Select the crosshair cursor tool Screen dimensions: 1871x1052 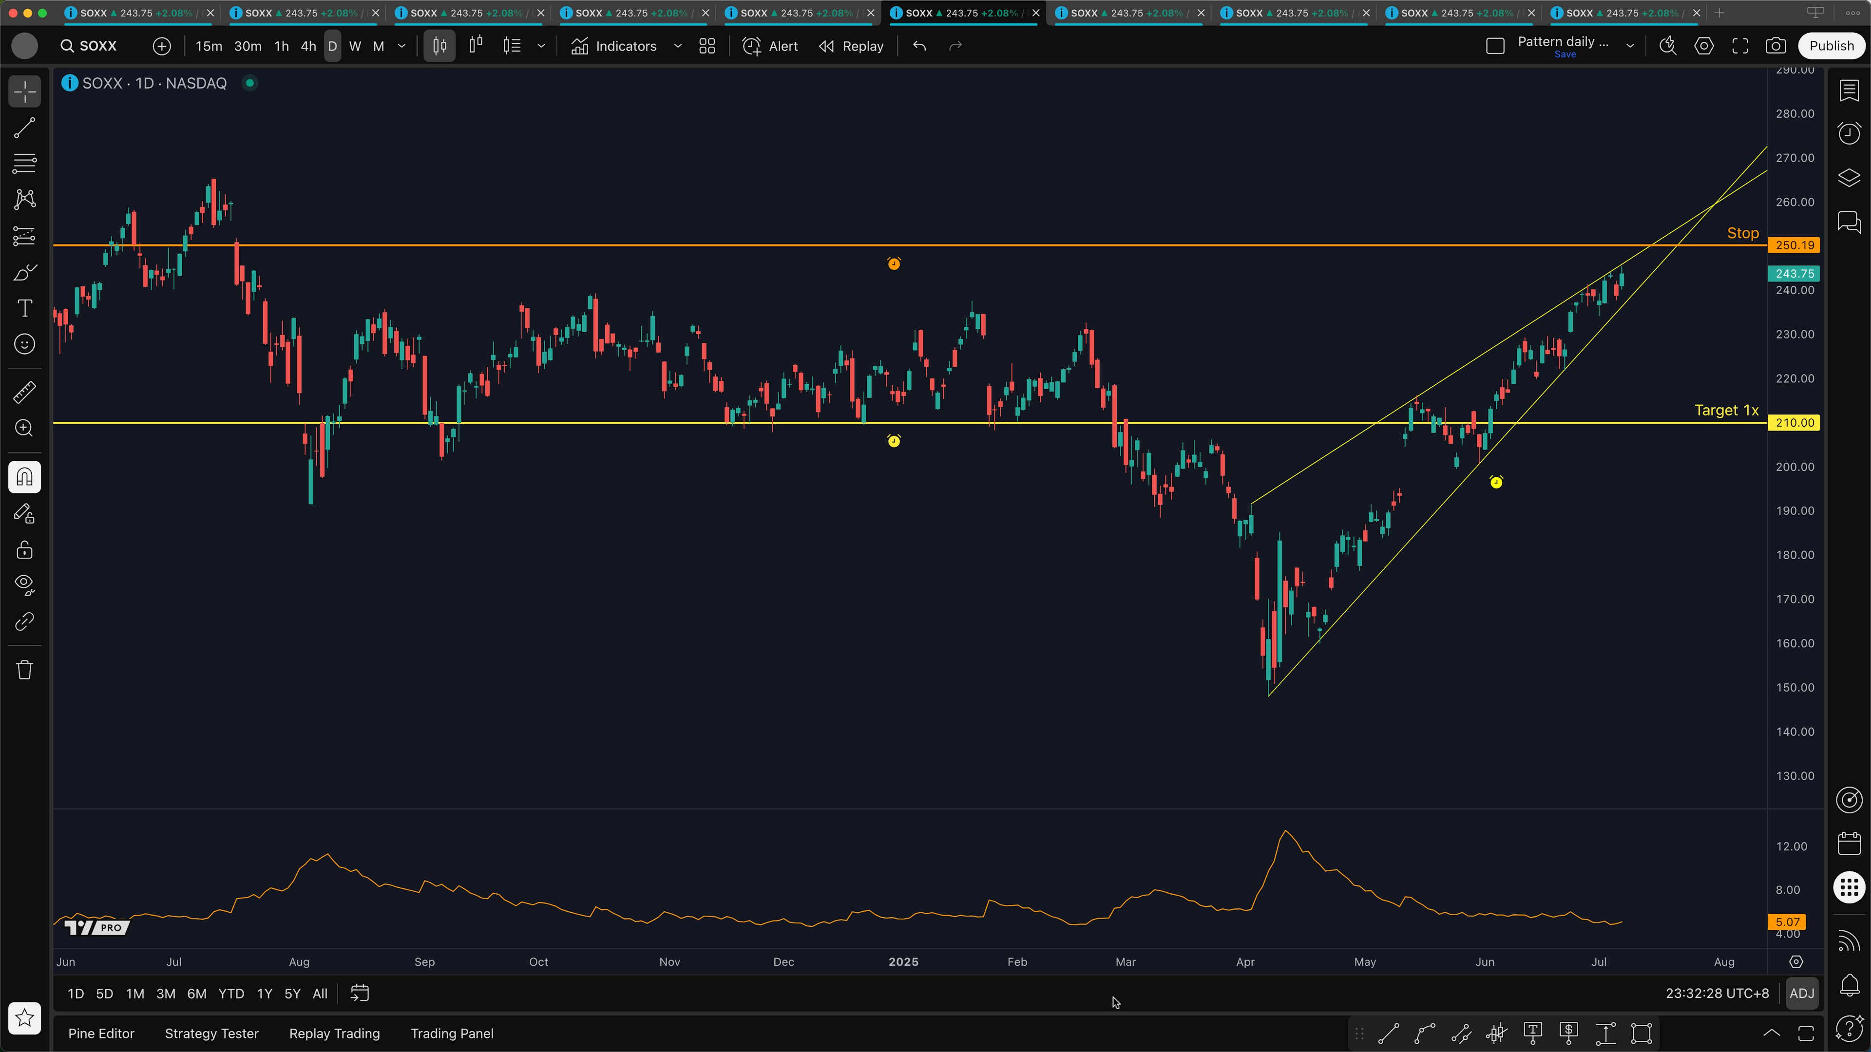click(x=25, y=92)
